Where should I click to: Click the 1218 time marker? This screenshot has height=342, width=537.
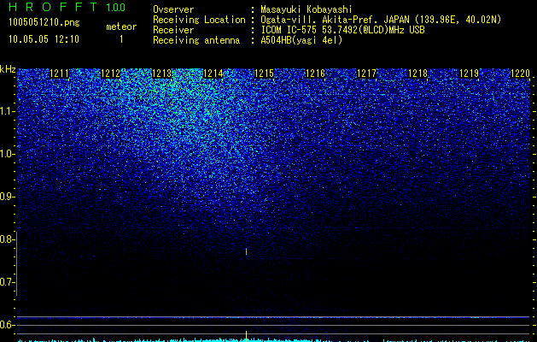pos(418,74)
